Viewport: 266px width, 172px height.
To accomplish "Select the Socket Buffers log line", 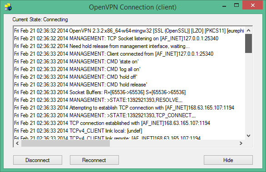I will coord(100,92).
